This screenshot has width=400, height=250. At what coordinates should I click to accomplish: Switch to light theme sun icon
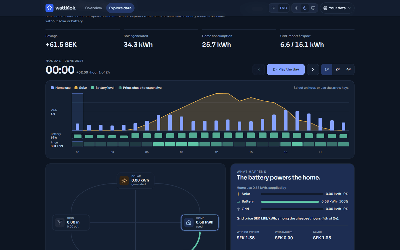pos(296,8)
